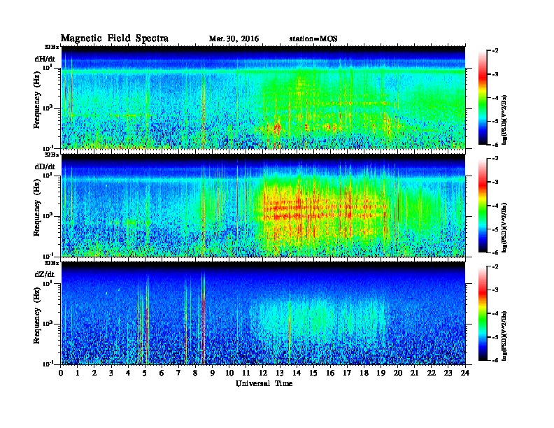Image resolution: width=554 pixels, height=428 pixels.
Task: Click the hour 9 tick label
Action: (213, 373)
